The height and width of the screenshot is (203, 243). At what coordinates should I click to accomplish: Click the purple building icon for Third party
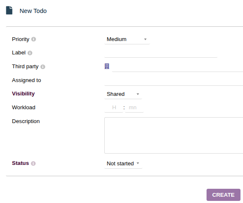pyautogui.click(x=107, y=66)
